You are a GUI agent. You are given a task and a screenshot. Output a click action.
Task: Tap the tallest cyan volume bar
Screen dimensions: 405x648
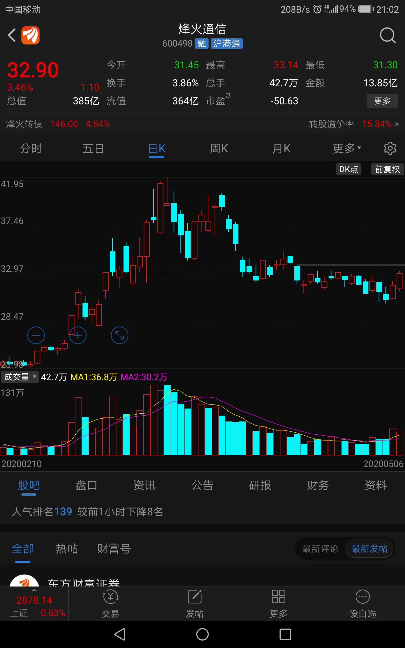(x=167, y=420)
